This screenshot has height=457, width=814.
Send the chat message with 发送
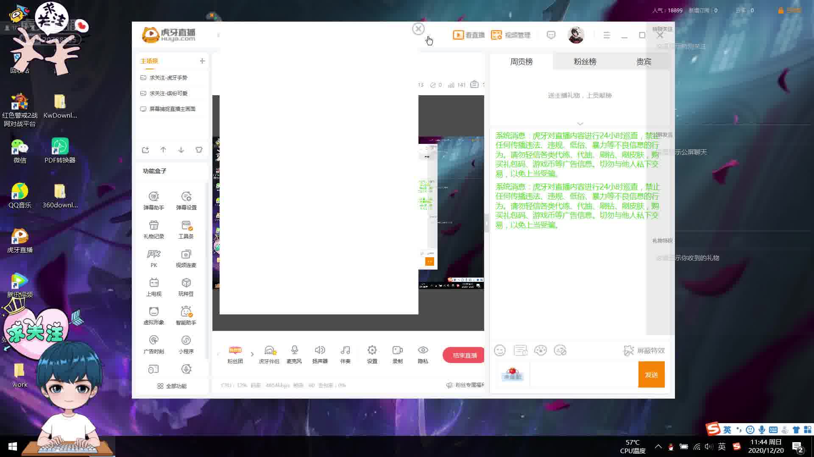(651, 374)
